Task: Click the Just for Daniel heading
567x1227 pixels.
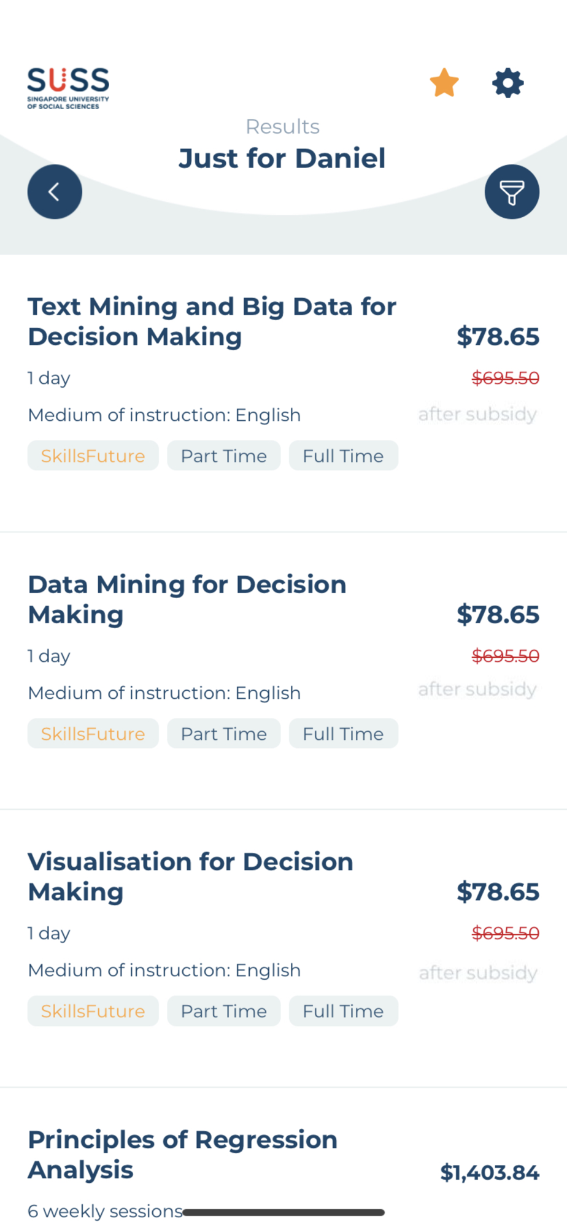Action: click(x=282, y=158)
